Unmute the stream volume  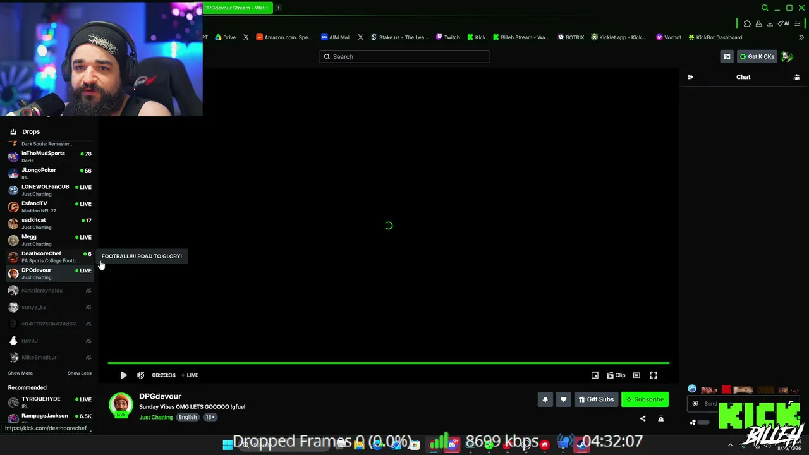(x=140, y=375)
